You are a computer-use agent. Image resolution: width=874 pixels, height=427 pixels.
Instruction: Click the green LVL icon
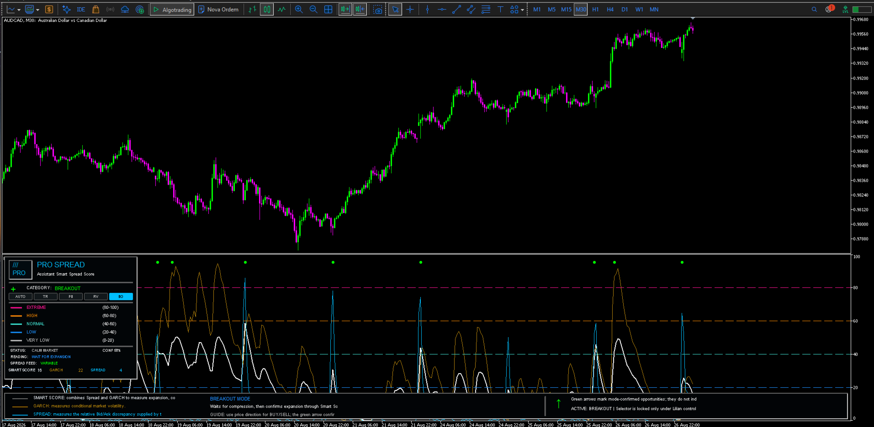[x=846, y=10]
